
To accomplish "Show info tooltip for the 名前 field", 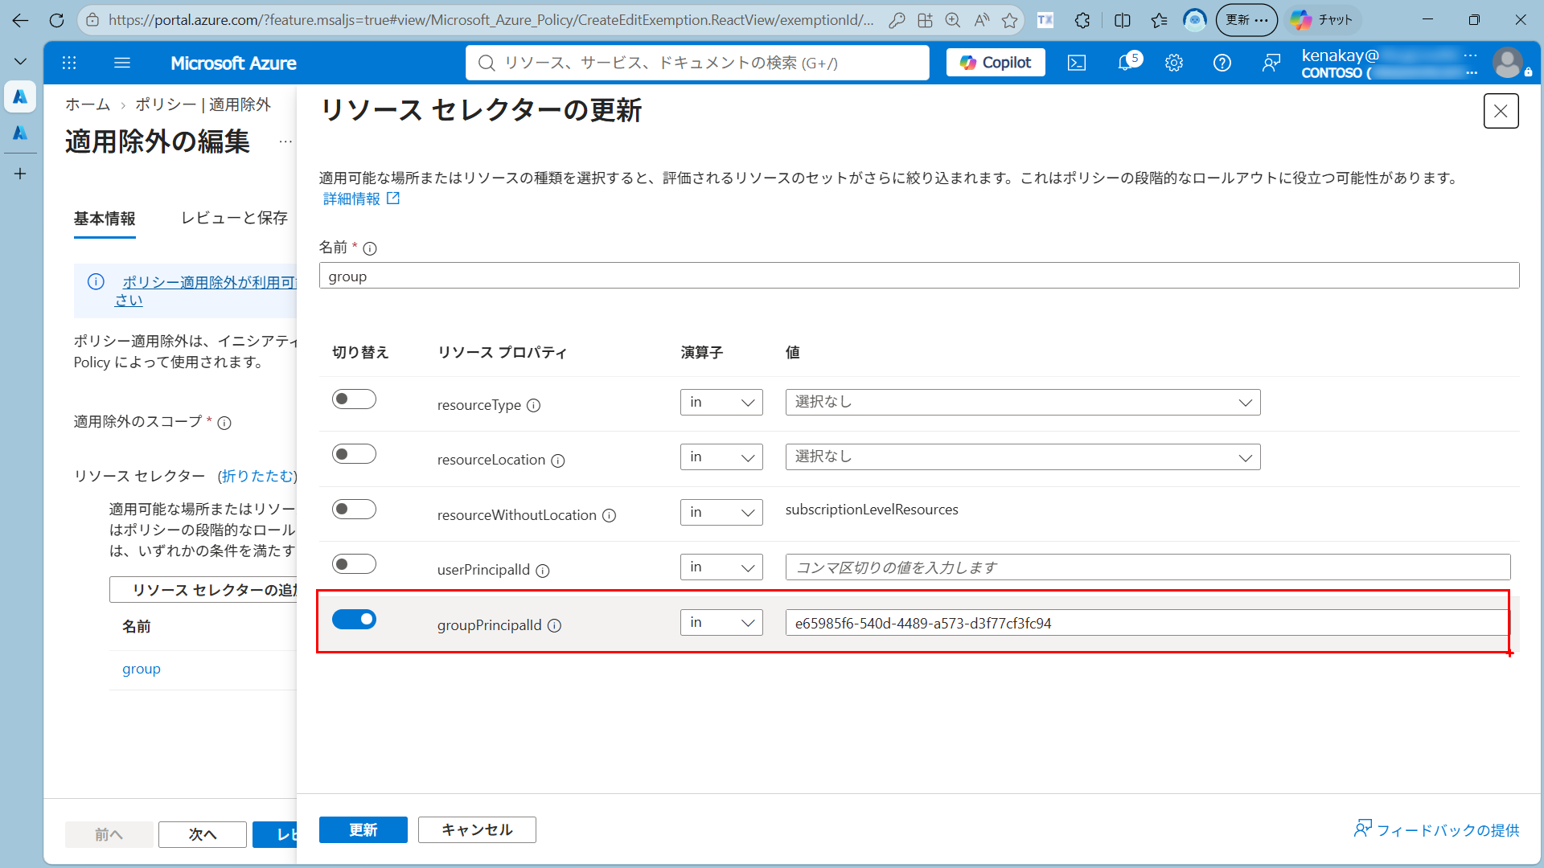I will tap(370, 248).
